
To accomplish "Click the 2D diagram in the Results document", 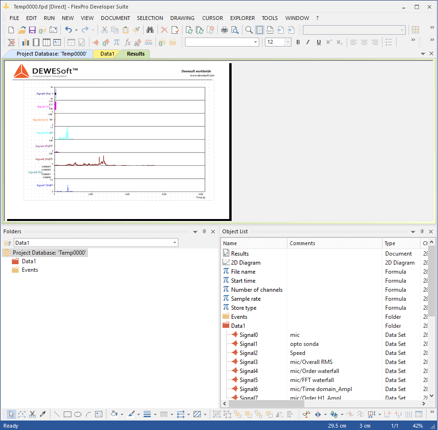I will click(119, 141).
